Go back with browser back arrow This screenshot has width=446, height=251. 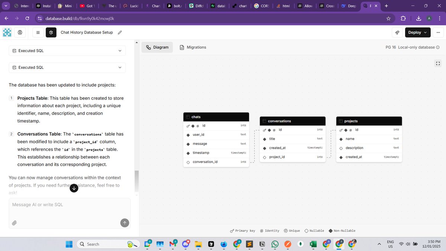(x=7, y=19)
